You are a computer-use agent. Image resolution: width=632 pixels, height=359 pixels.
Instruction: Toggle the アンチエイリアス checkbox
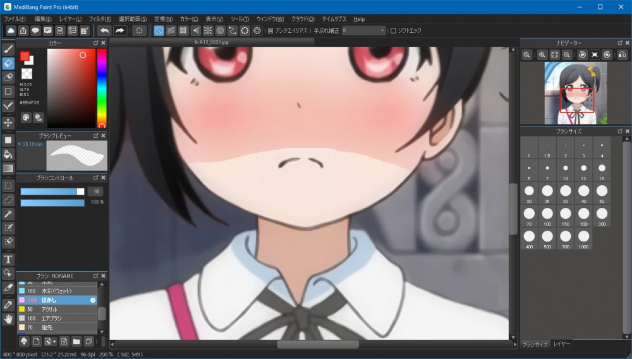pyautogui.click(x=270, y=30)
